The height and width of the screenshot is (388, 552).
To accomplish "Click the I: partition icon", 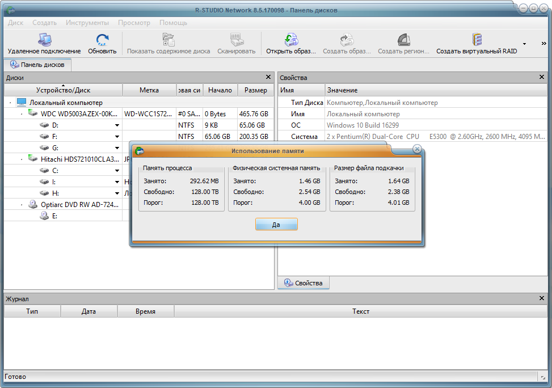I will click(x=44, y=182).
